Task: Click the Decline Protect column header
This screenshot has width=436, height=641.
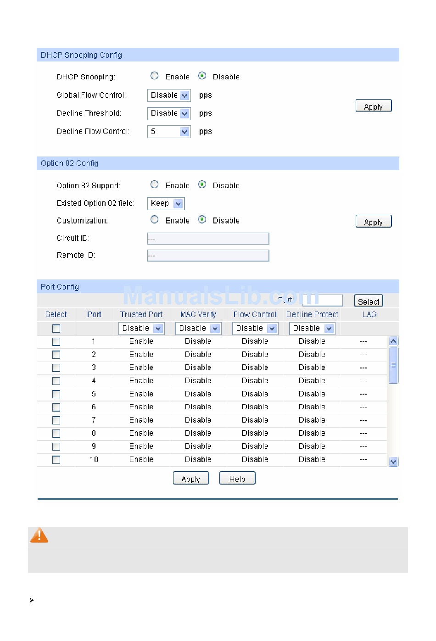Action: [312, 314]
